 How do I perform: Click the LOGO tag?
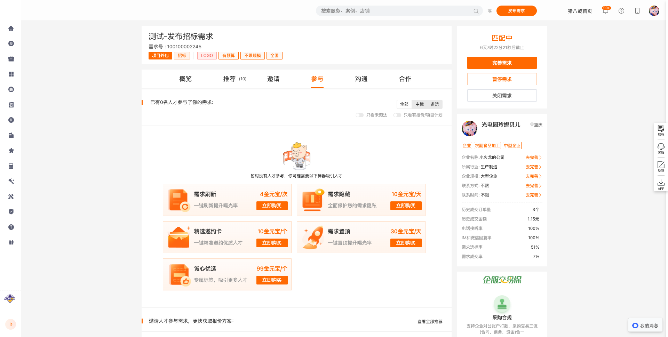click(x=207, y=56)
